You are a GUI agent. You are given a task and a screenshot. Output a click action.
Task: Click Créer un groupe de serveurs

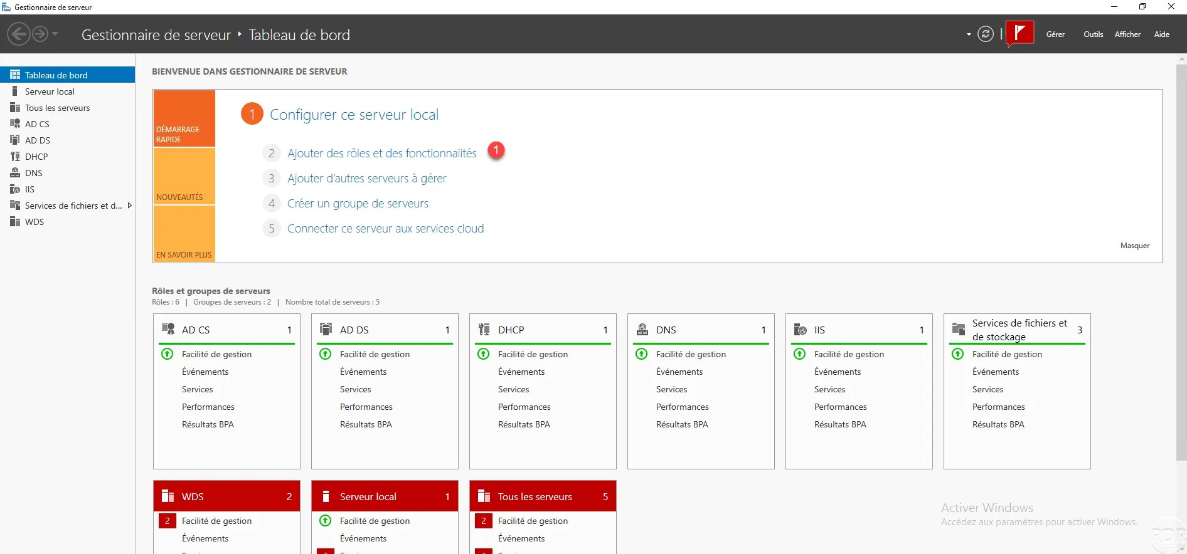click(358, 203)
